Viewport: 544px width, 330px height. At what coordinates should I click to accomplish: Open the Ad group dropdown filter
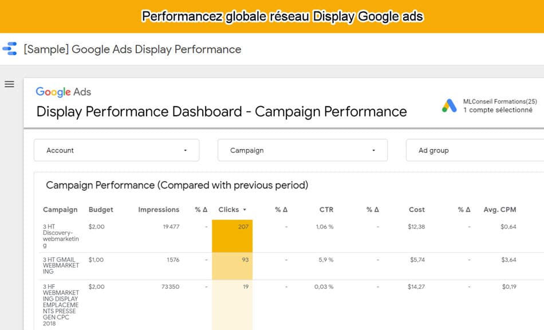(x=475, y=150)
